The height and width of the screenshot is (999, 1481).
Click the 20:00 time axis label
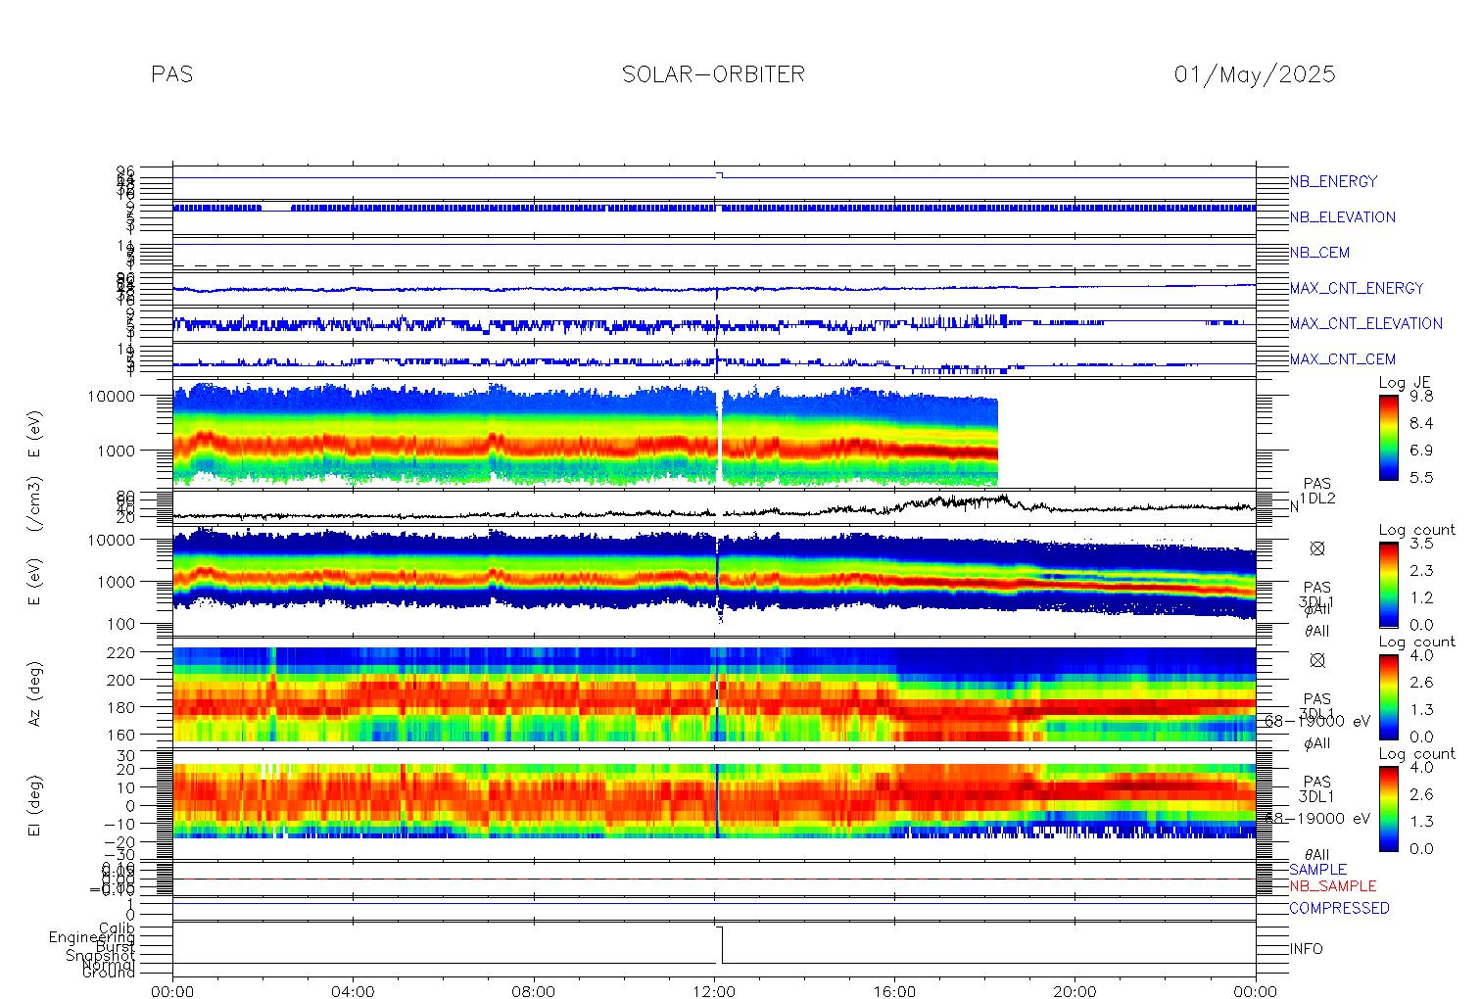pos(1075,991)
